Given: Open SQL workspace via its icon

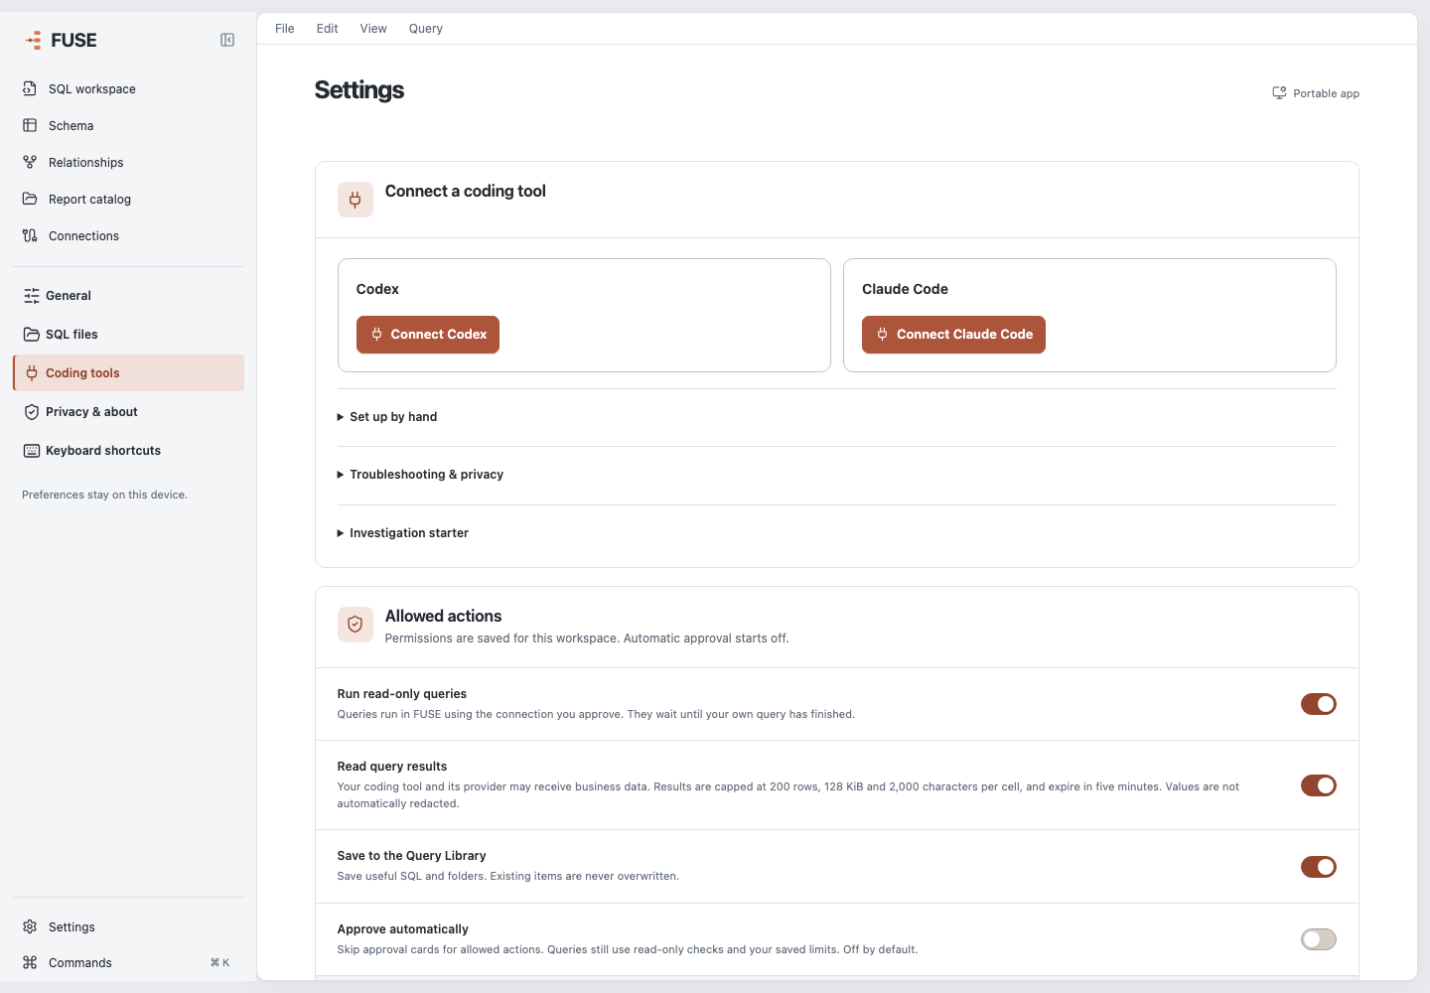Looking at the screenshot, I should tap(30, 88).
